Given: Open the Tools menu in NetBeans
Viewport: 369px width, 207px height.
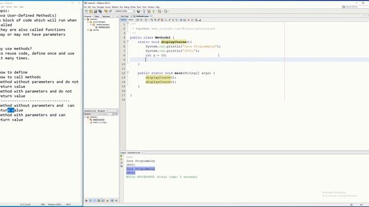Looking at the screenshot, I should [x=145, y=7].
